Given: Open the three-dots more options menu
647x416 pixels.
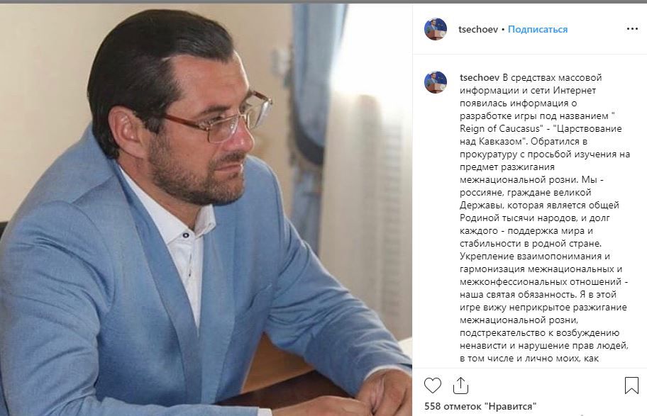Looking at the screenshot, I should click(632, 29).
